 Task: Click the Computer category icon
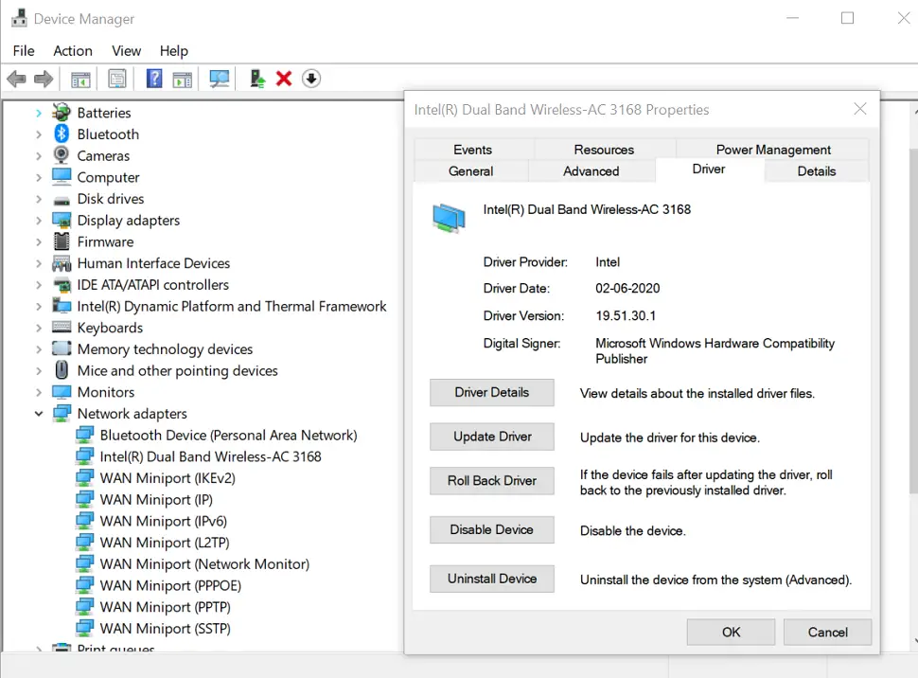click(62, 176)
